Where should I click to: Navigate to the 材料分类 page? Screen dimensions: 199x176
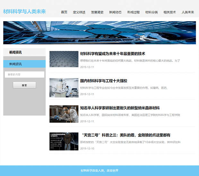click(151, 13)
